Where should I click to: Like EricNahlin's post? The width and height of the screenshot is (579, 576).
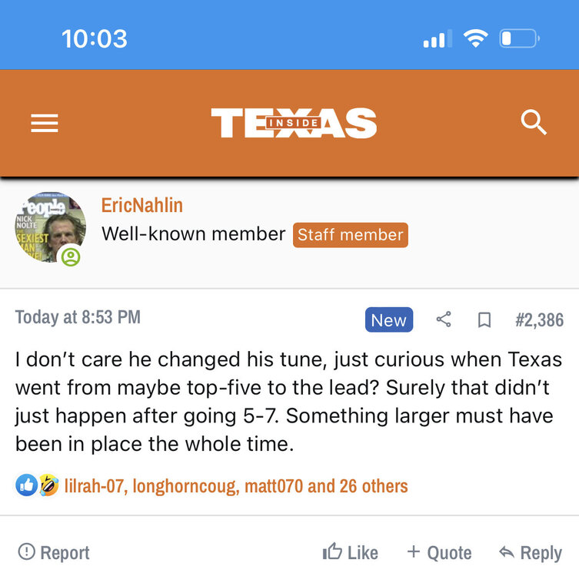[351, 552]
